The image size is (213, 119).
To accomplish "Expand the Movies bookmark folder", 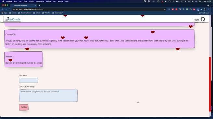I will pyautogui.click(x=13, y=13).
